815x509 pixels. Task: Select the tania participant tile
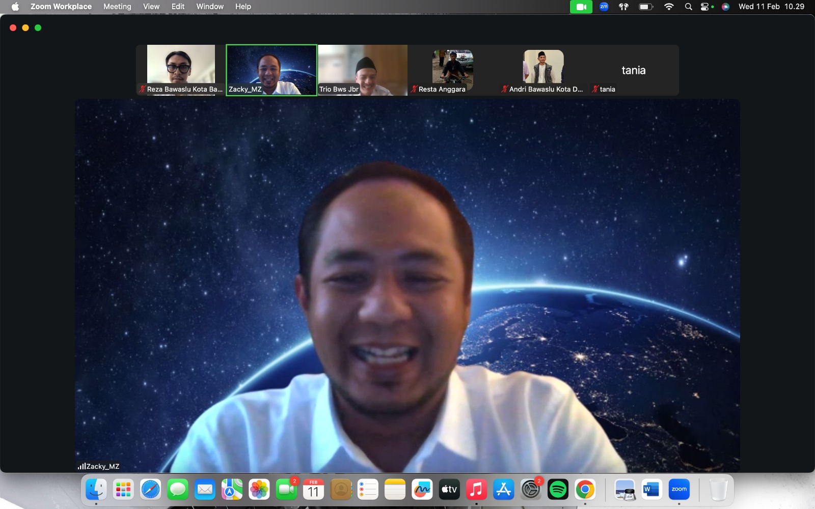tap(634, 70)
